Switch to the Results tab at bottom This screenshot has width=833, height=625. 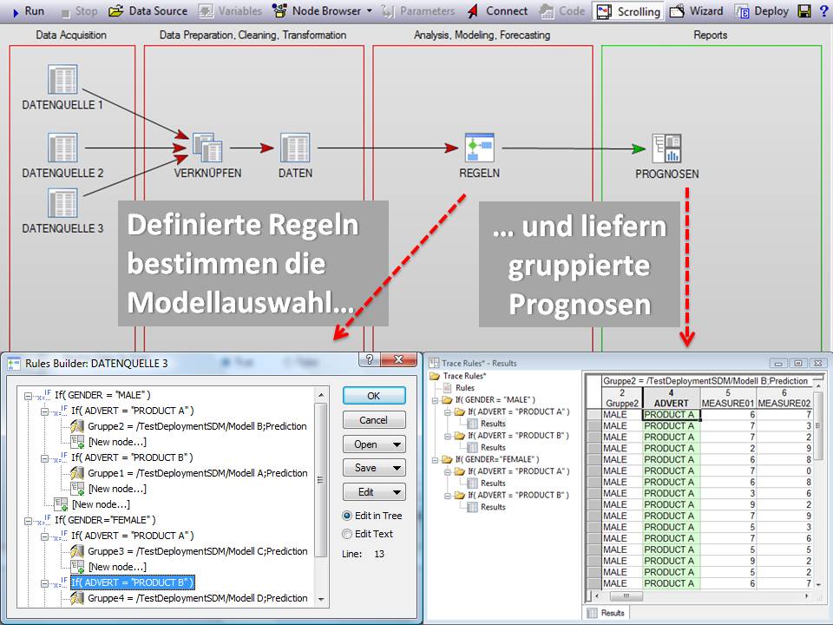pos(613,613)
